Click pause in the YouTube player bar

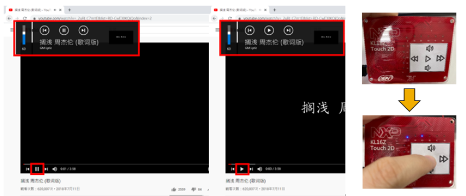click(x=37, y=169)
